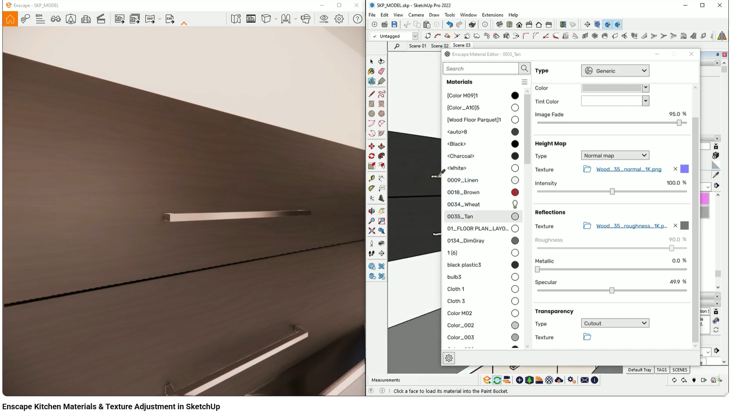Open the Transparency Cutout dropdown
The width and height of the screenshot is (730, 414).
pyautogui.click(x=614, y=323)
